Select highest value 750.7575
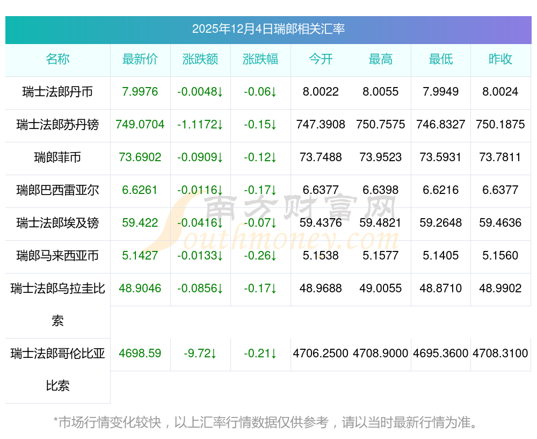Screen dimensions: 537x439 (381, 125)
